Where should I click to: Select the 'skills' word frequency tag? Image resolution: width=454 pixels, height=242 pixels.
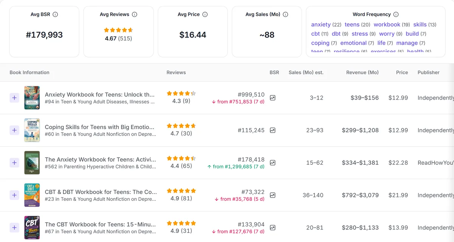pyautogui.click(x=420, y=25)
